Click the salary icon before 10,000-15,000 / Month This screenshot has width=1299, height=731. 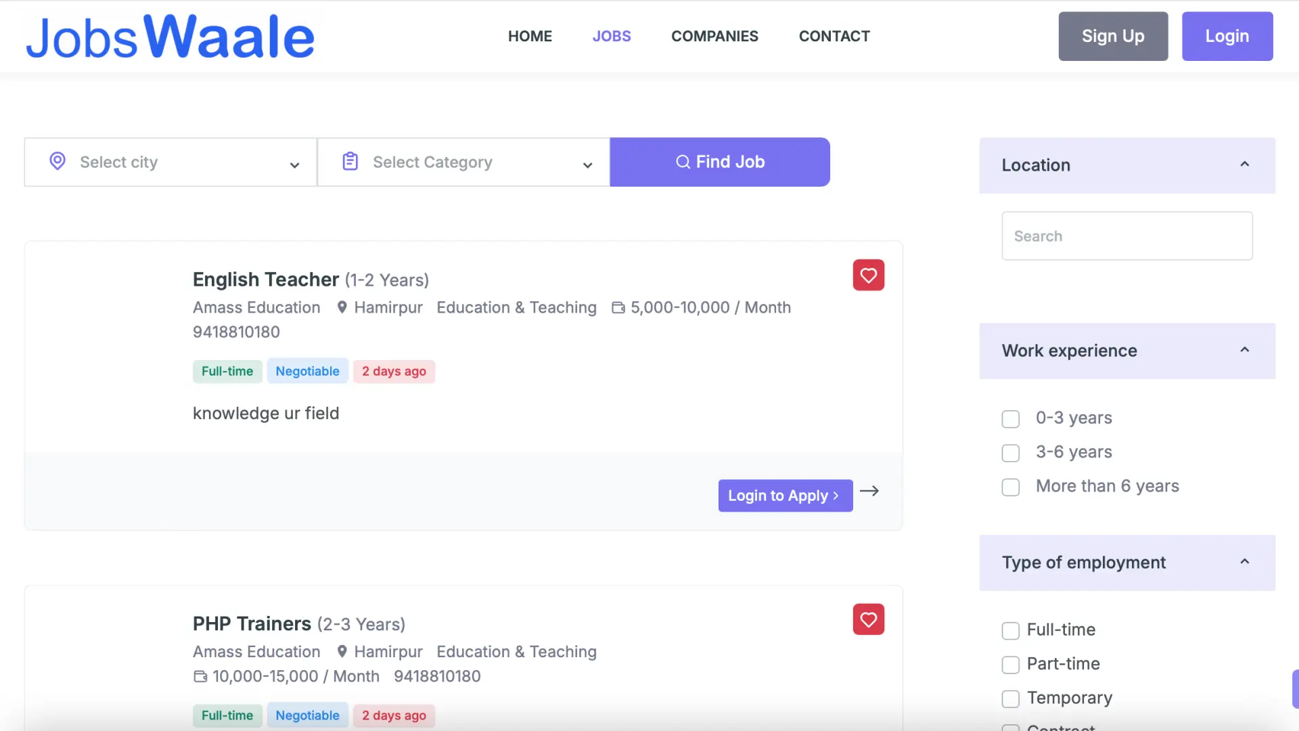coord(200,676)
